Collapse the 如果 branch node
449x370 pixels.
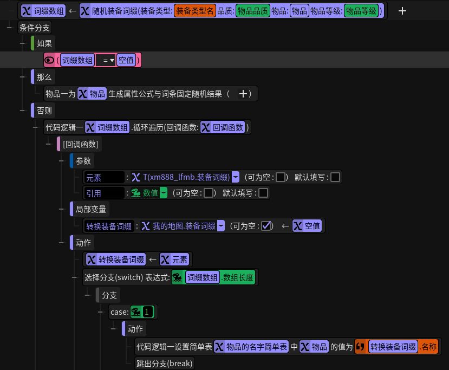point(22,43)
